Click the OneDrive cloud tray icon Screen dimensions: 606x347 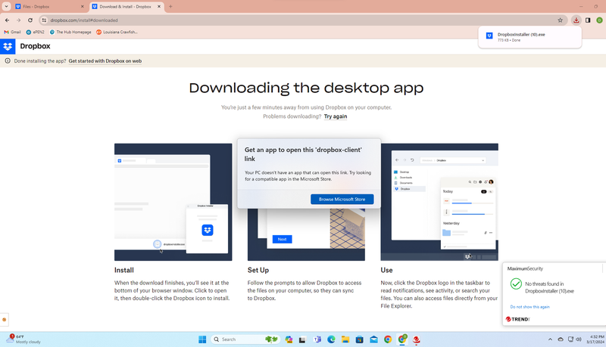click(x=561, y=339)
